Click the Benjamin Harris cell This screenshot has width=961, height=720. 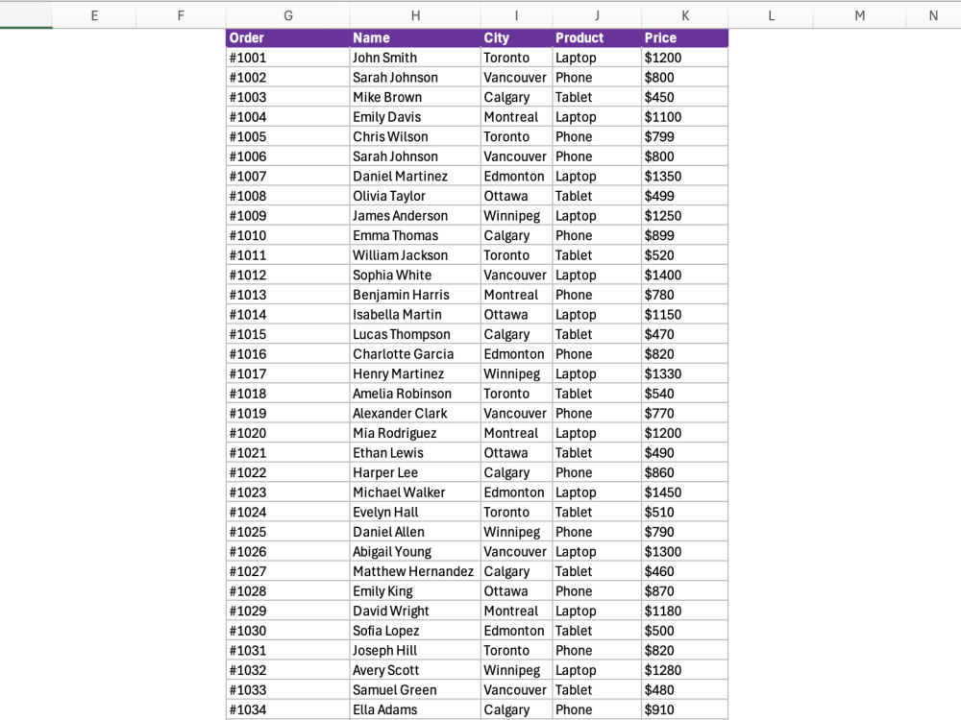[x=415, y=295]
